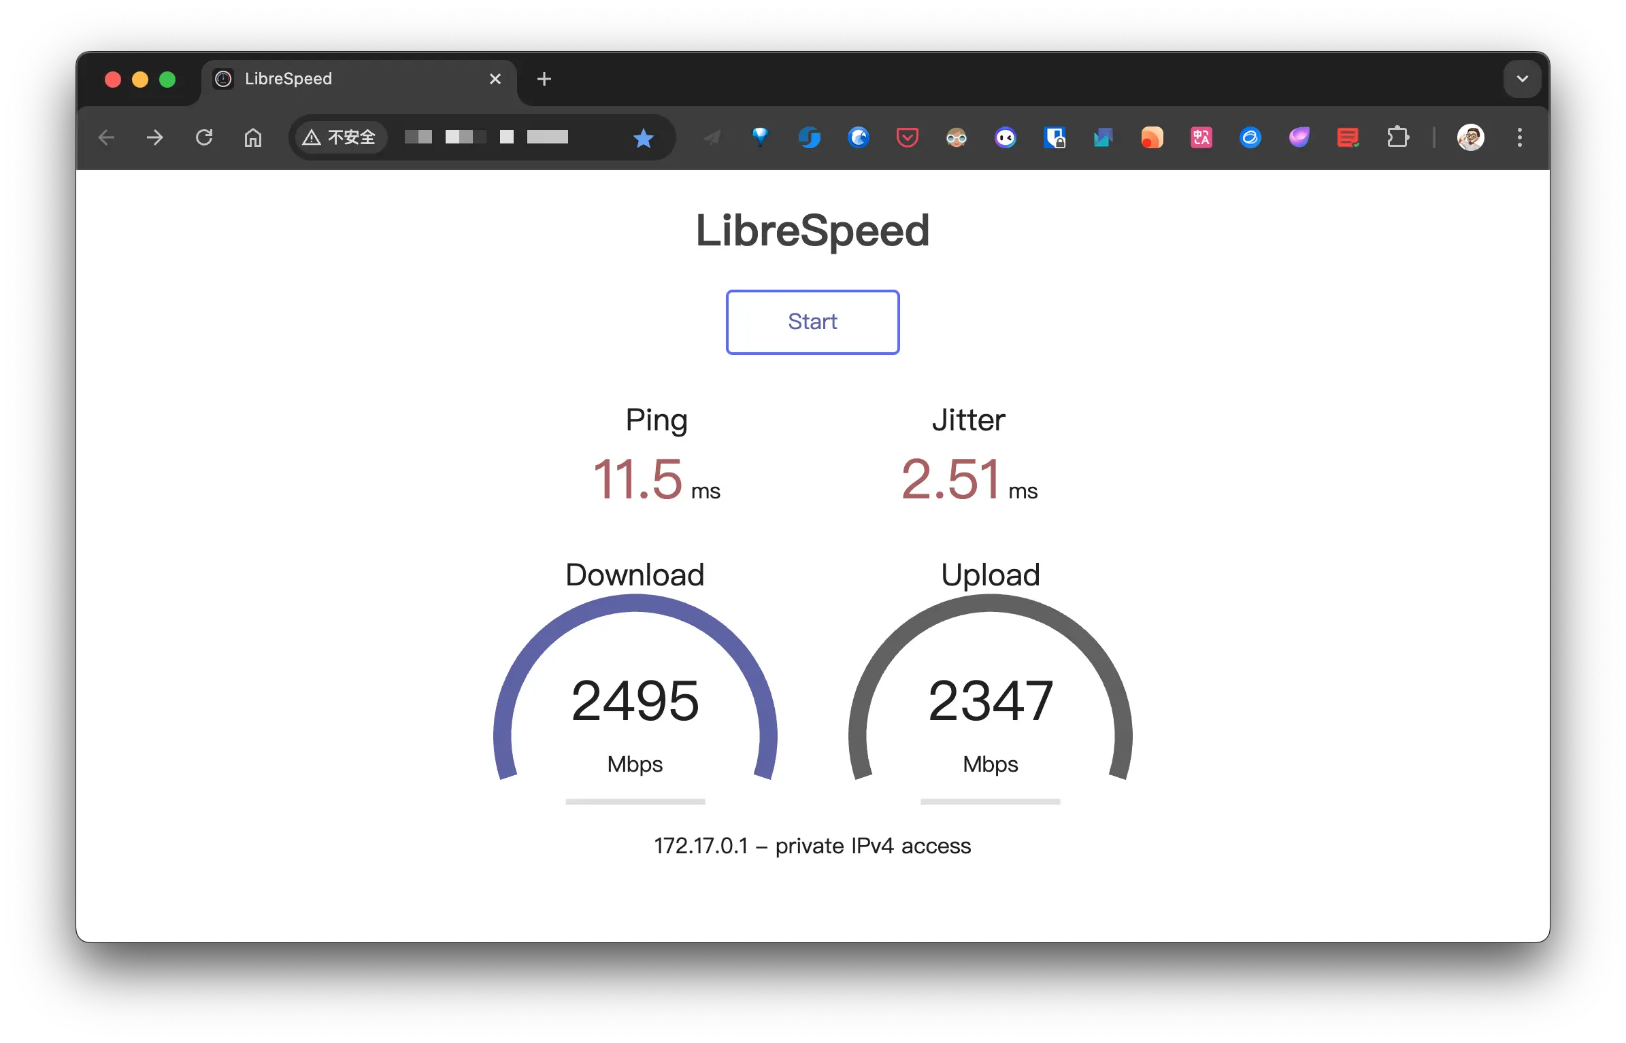Viewport: 1626px width, 1043px height.
Task: Expand the tab search dropdown arrow
Action: 1522,79
